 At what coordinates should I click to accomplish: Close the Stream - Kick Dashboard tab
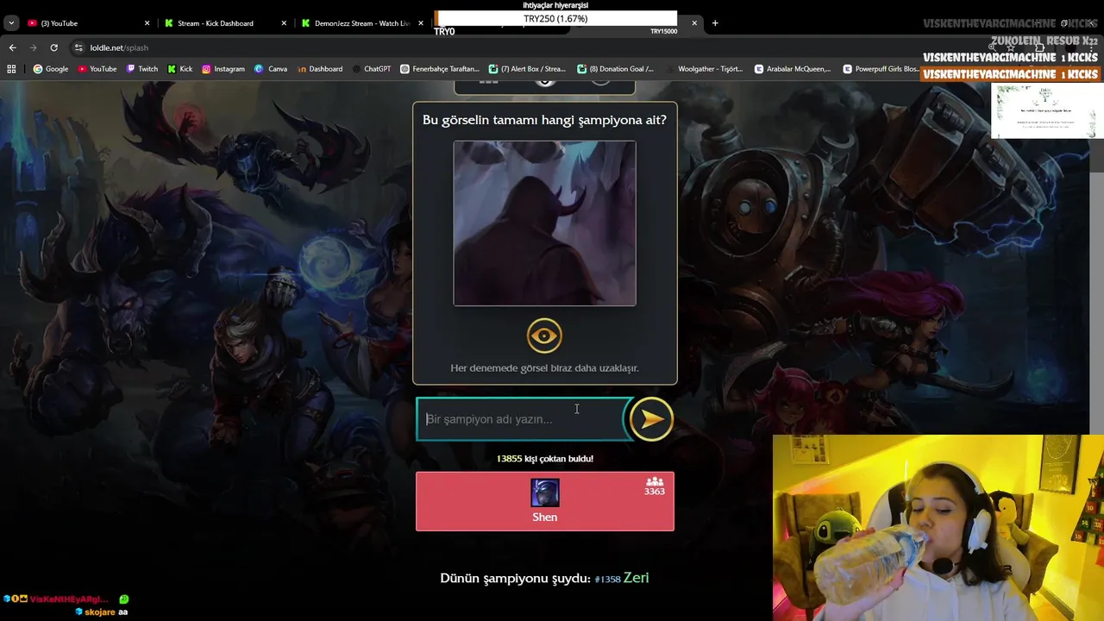[284, 23]
